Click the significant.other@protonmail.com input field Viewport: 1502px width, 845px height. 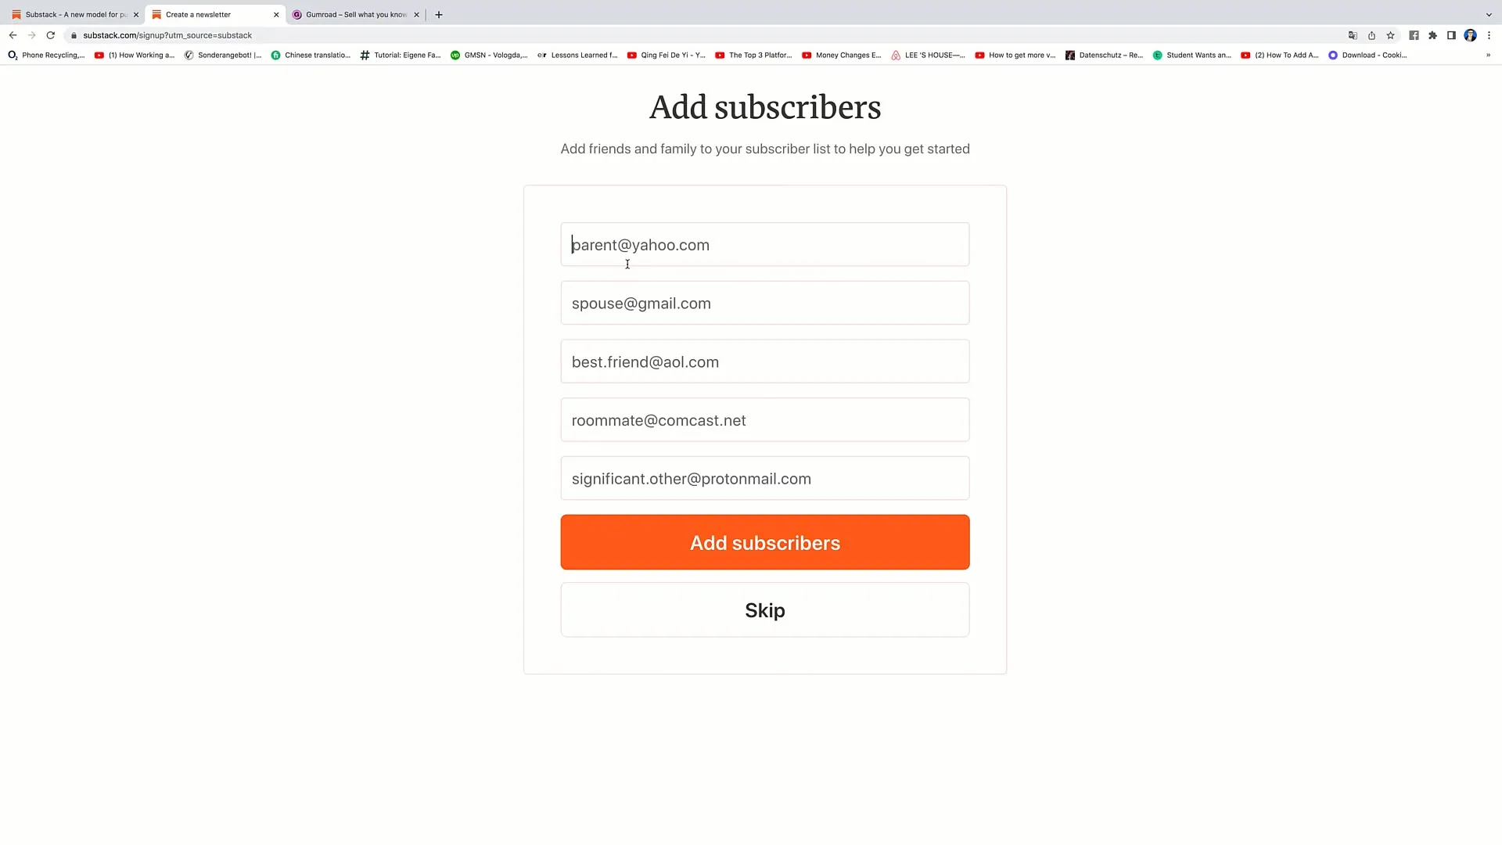click(765, 479)
